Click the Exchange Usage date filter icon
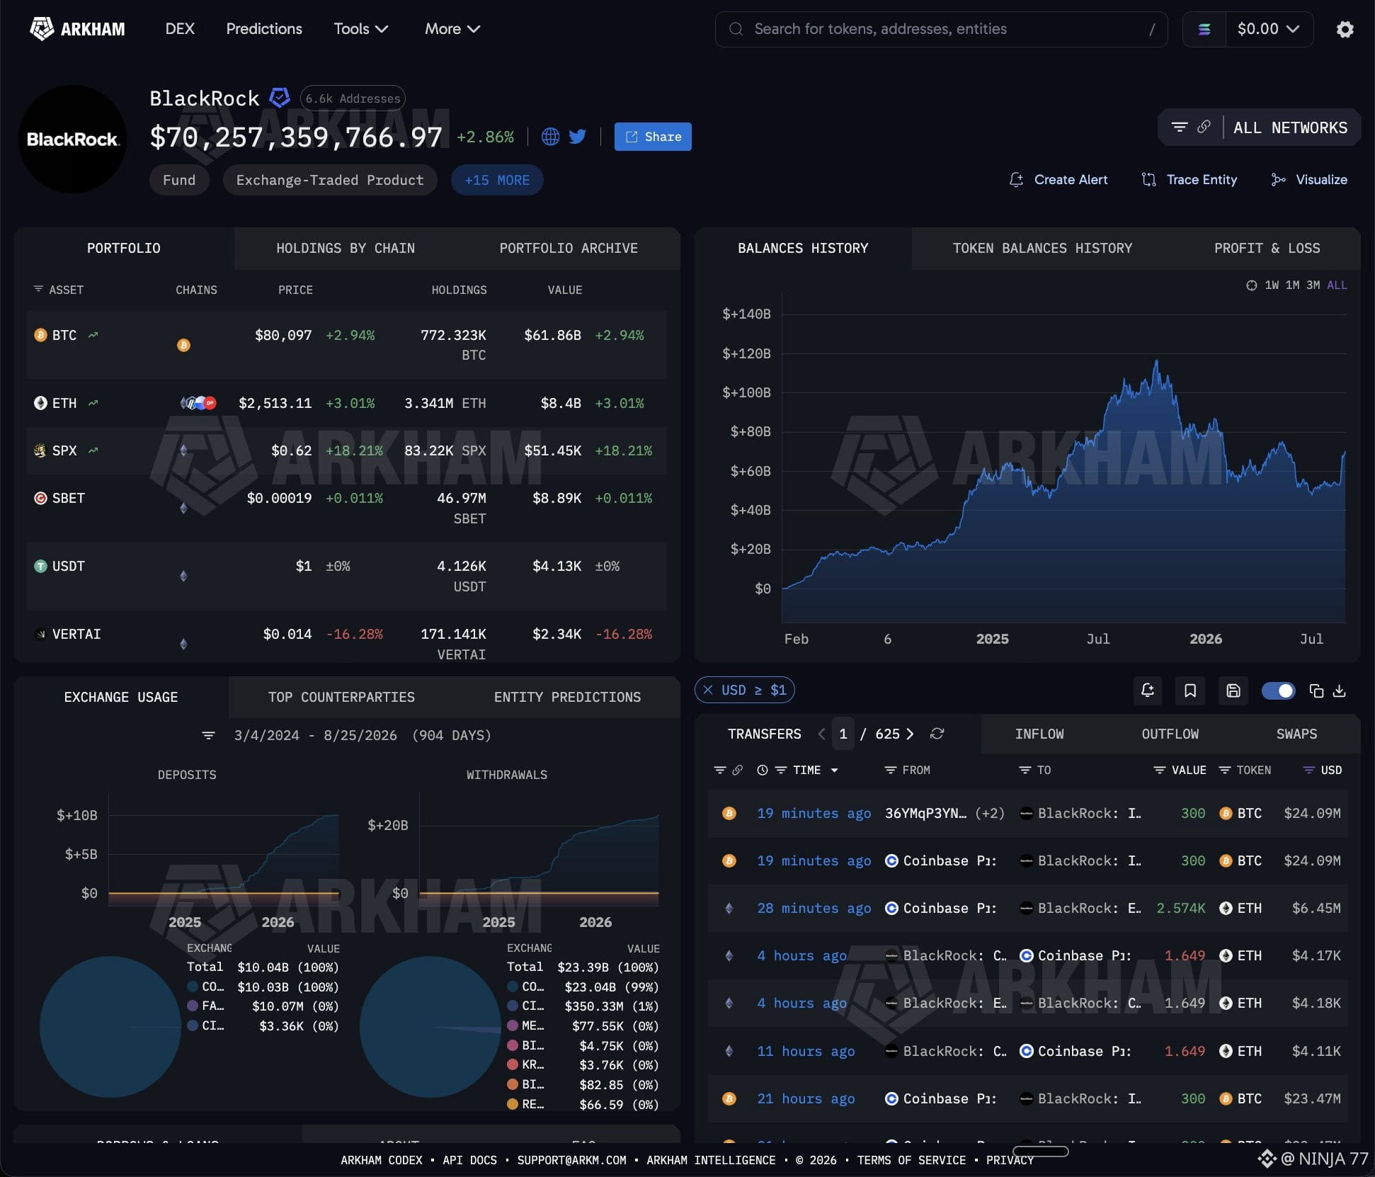Viewport: 1375px width, 1177px height. pos(208,735)
